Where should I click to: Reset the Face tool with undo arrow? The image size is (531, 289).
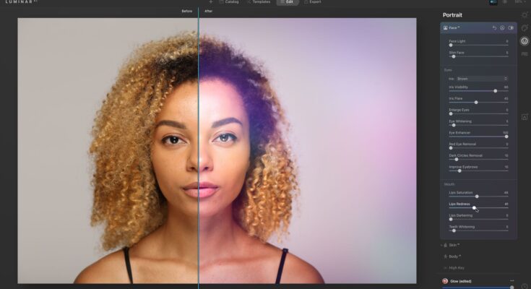[495, 27]
